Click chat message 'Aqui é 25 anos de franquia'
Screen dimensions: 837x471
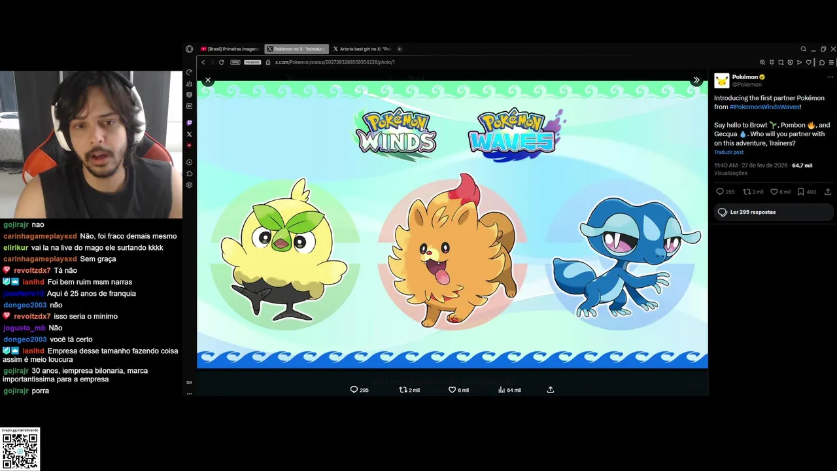coord(92,294)
